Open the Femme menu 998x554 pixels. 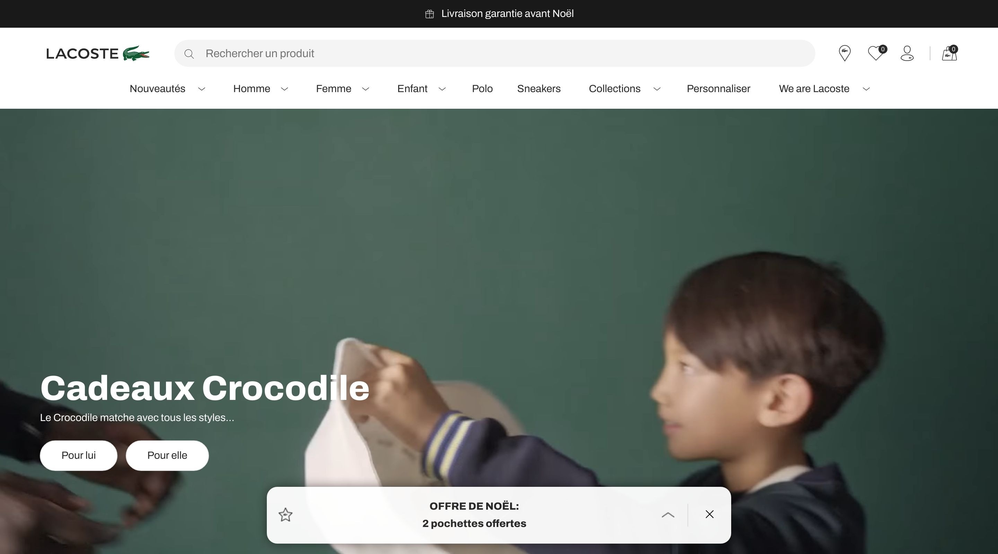click(334, 89)
